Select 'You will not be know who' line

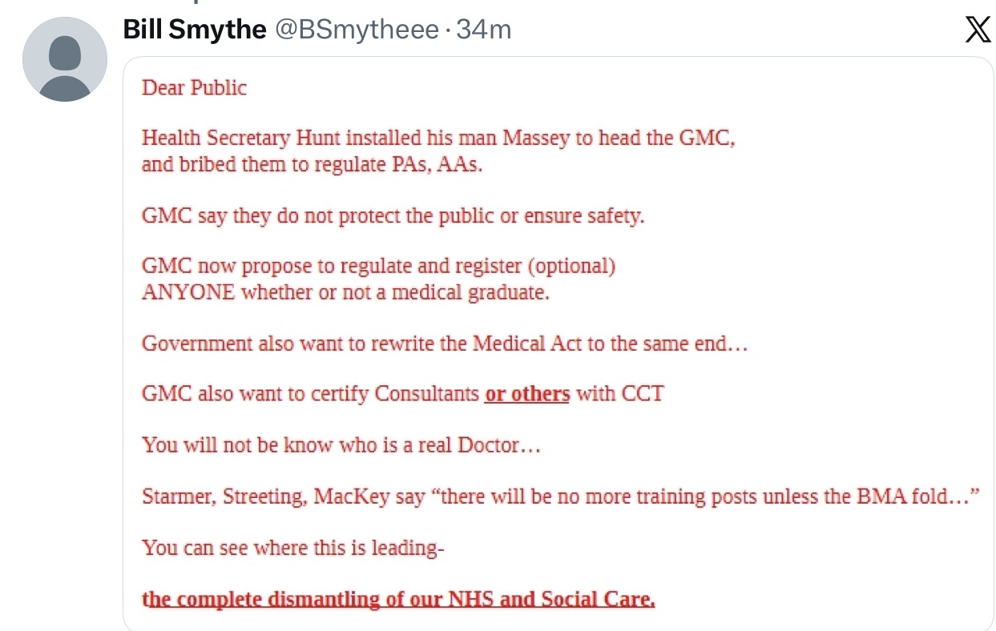[x=341, y=444]
